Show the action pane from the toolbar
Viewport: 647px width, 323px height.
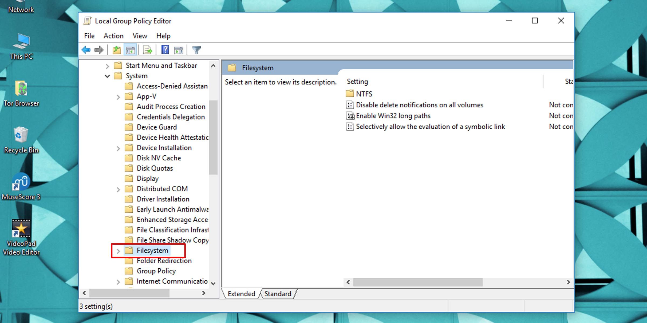[x=178, y=50]
